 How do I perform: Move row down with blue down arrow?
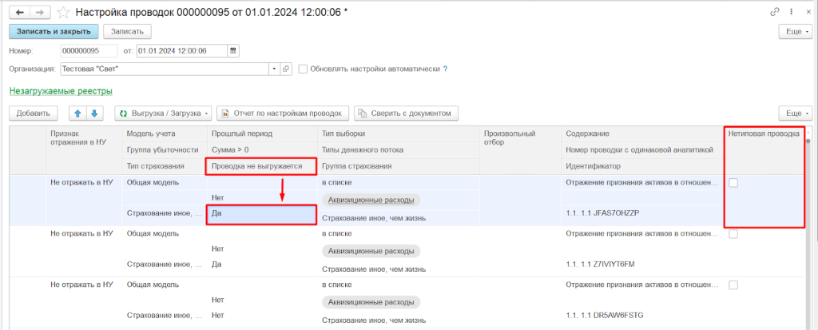click(x=93, y=113)
